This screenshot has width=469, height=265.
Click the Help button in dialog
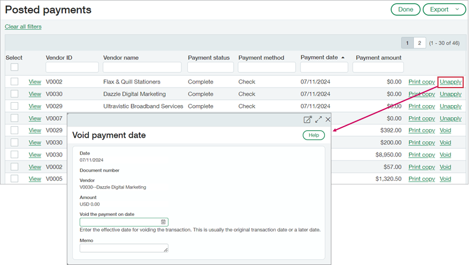(313, 135)
